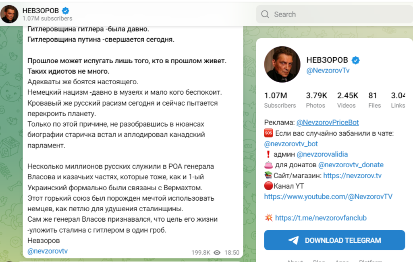
Task: Open the 3.79K Photos section
Action: pyautogui.click(x=316, y=100)
